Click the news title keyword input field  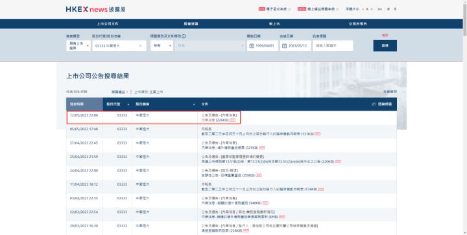tap(333, 46)
